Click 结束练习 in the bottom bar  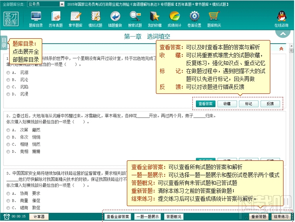click(281, 217)
